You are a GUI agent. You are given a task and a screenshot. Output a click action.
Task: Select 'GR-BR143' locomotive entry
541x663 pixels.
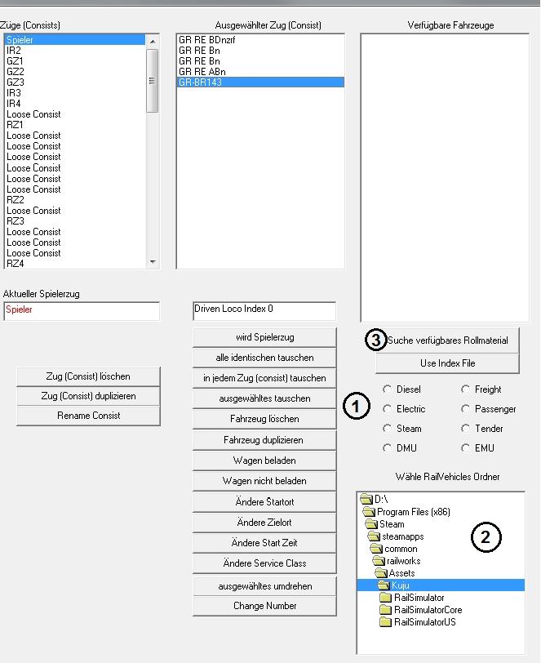pyautogui.click(x=260, y=82)
